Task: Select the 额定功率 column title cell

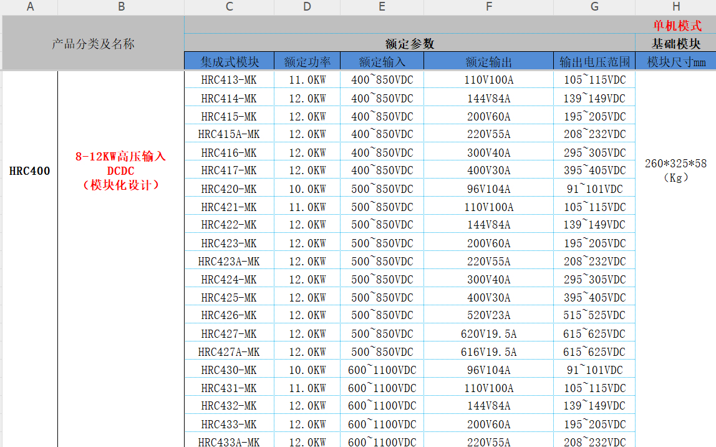Action: coord(307,62)
